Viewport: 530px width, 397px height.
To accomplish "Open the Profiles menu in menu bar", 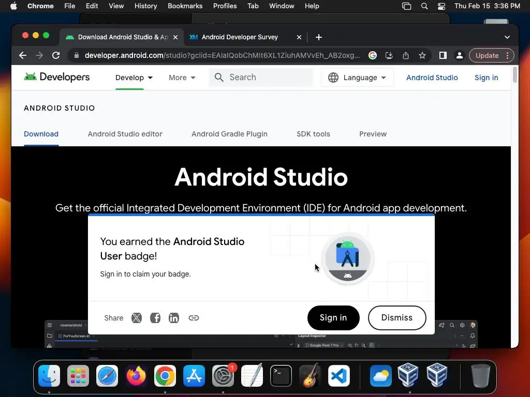I will (x=225, y=6).
